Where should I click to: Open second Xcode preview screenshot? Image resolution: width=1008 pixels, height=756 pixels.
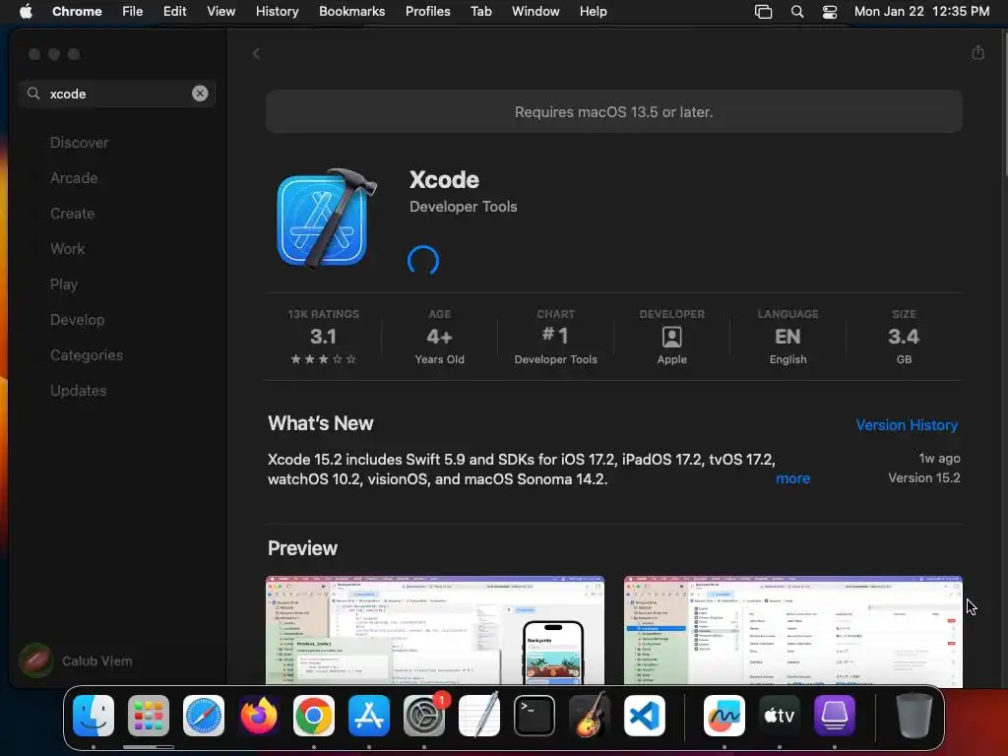(x=792, y=630)
